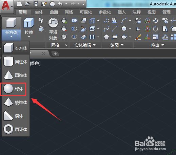Open the 管理 ribbon tab
This screenshot has height=155, width=176.
(x=167, y=12)
